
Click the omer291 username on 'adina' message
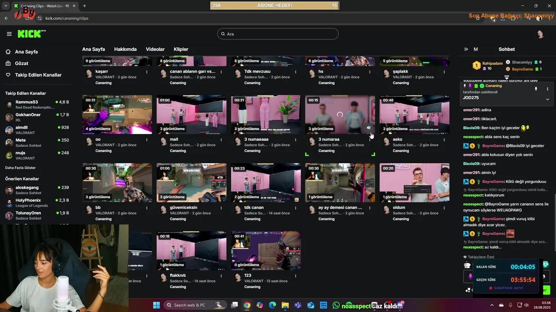pyautogui.click(x=471, y=110)
